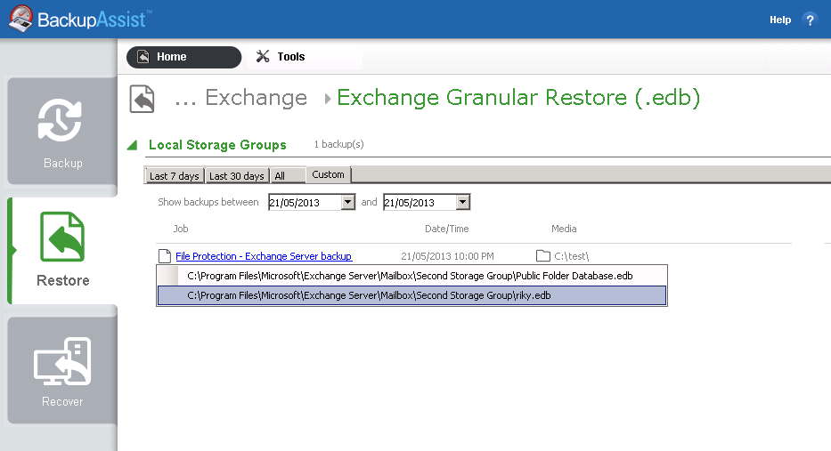The width and height of the screenshot is (831, 451).
Task: Open the Restore section icon
Action: coord(62,237)
